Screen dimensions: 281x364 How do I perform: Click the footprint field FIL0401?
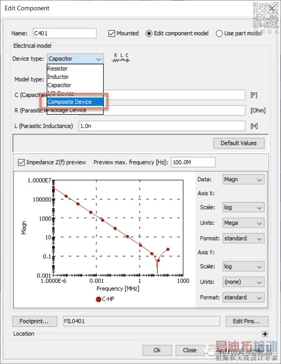(x=141, y=321)
